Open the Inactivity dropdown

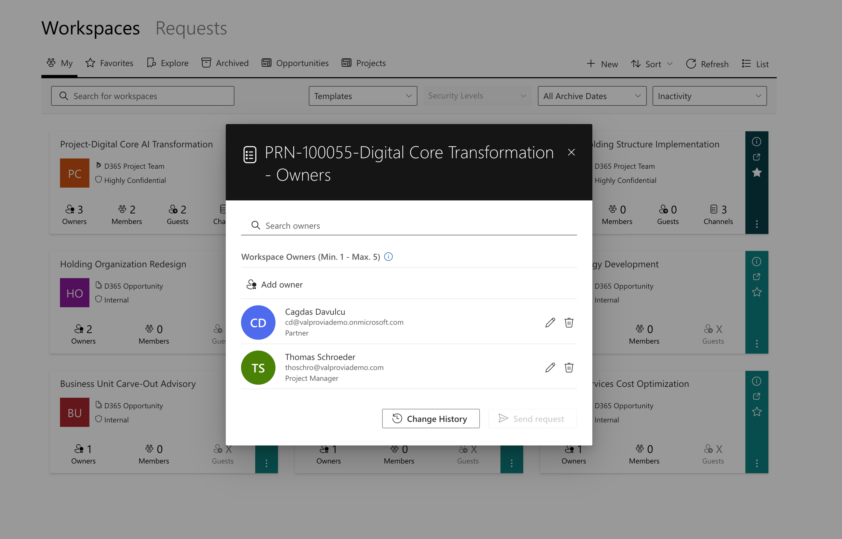click(x=709, y=95)
